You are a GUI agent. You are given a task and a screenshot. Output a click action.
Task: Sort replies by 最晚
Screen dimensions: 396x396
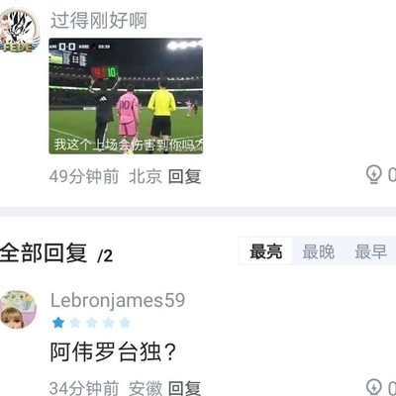click(319, 251)
